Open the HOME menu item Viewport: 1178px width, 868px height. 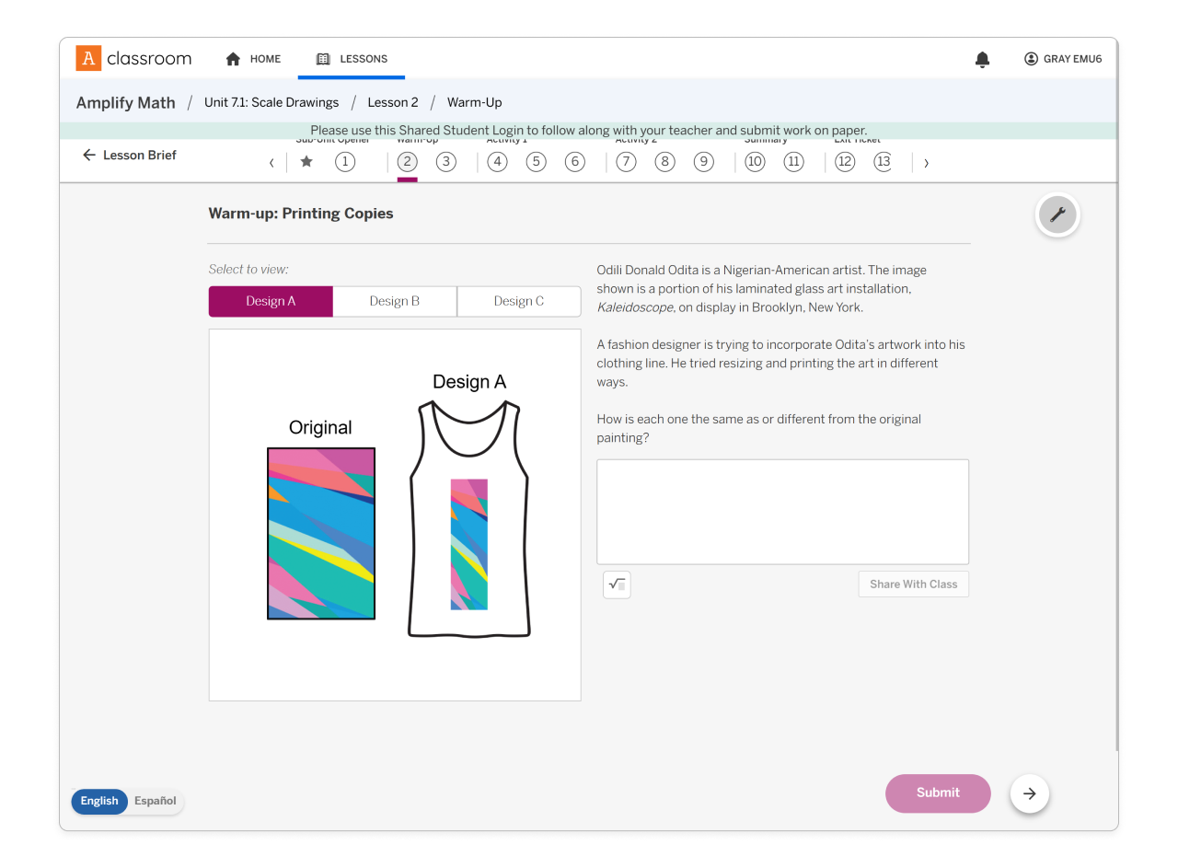click(253, 59)
